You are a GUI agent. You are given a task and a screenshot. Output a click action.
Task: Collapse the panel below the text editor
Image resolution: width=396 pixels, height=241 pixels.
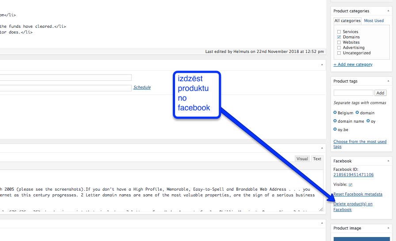[322, 223]
